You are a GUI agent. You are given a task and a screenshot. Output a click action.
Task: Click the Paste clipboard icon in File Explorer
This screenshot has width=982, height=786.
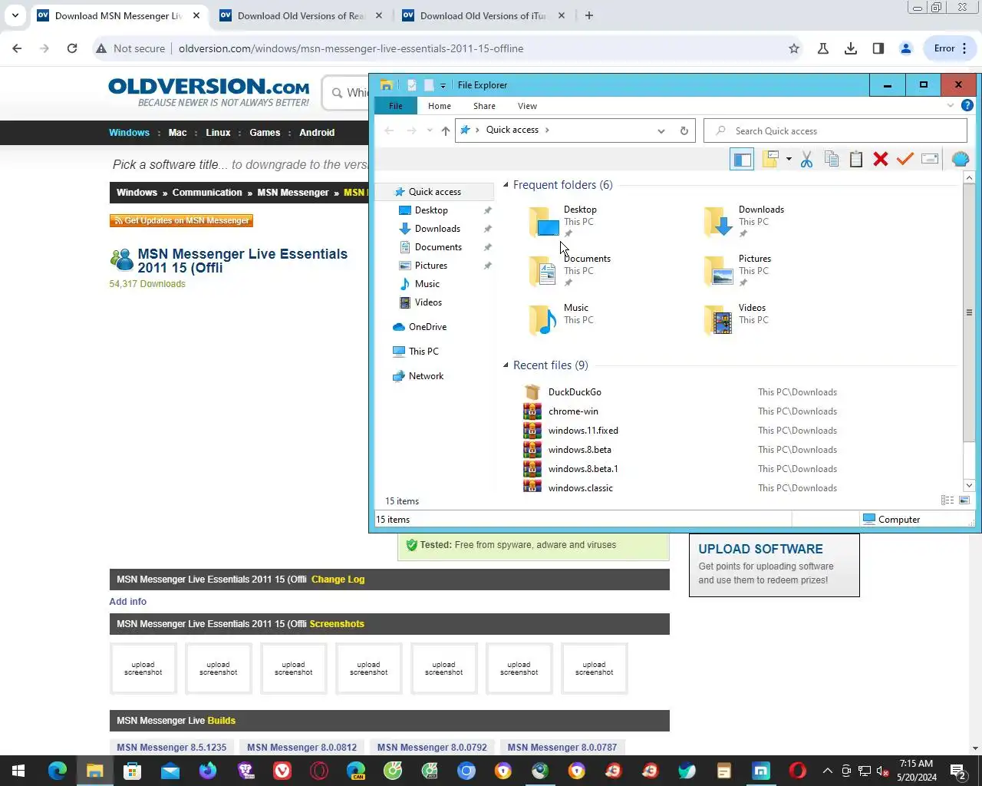coord(856,159)
